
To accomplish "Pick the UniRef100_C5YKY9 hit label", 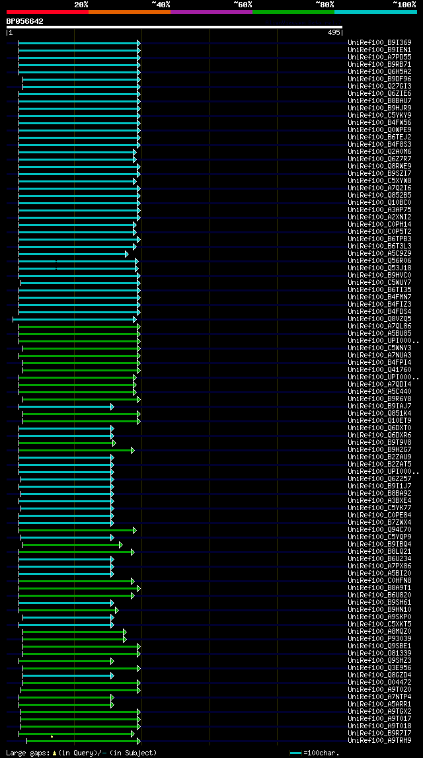I will coord(379,116).
